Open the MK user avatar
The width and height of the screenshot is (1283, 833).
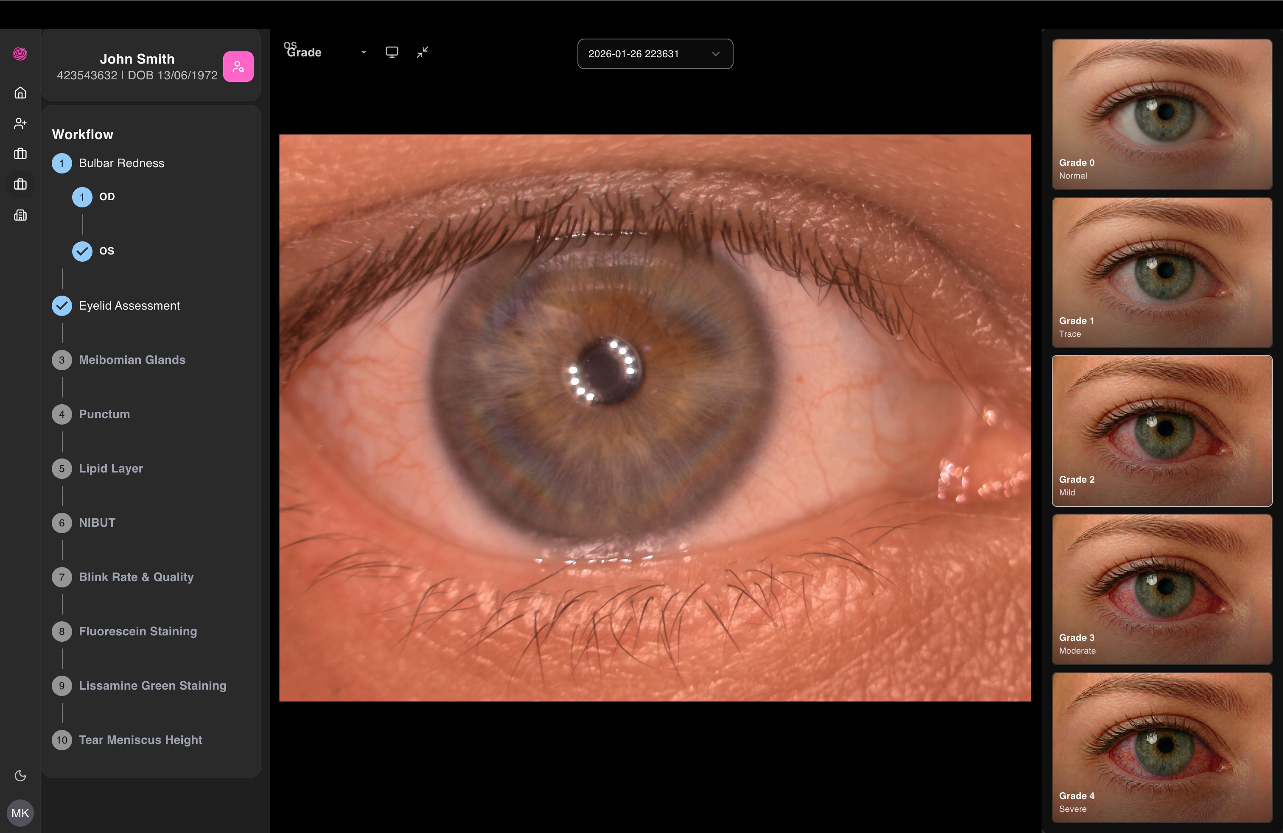[x=20, y=813]
